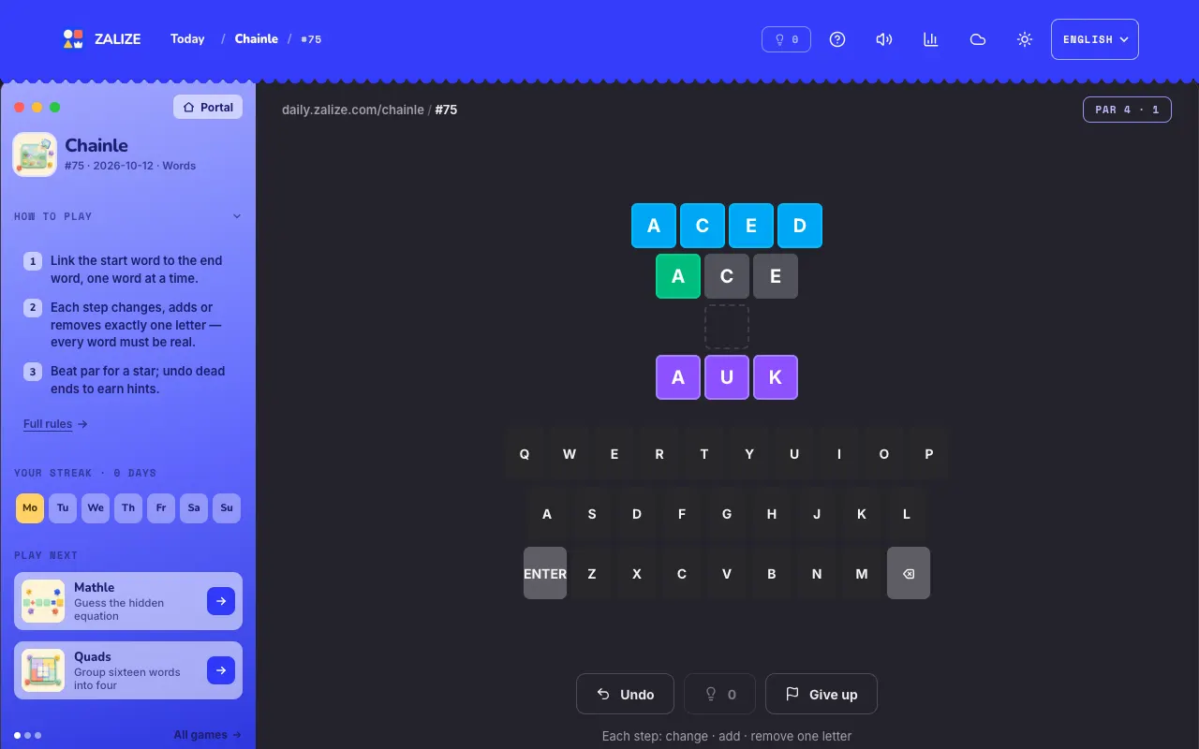Image resolution: width=1199 pixels, height=749 pixels.
Task: Click the Portal home button
Action: [208, 107]
